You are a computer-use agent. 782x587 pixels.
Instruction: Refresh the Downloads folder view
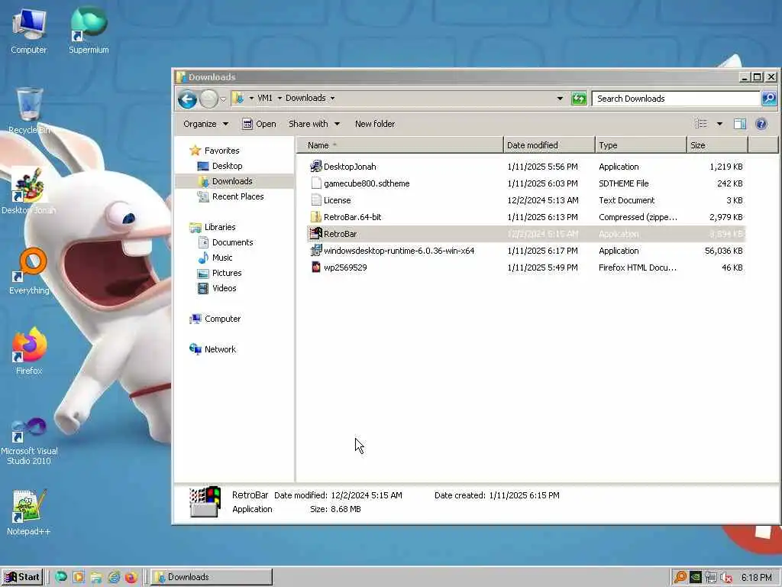pos(579,99)
